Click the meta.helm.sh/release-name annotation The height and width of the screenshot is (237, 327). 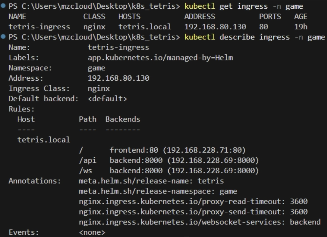151,181
